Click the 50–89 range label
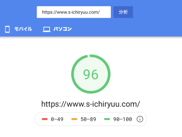This screenshot has width=182, height=137. (x=88, y=119)
